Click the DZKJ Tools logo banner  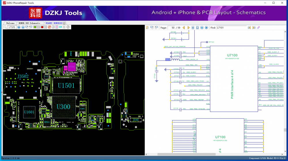56,13
